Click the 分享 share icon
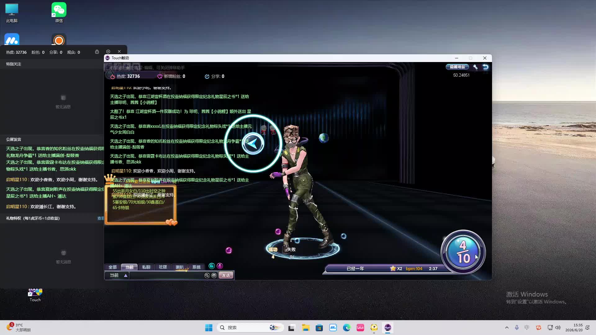This screenshot has height=335, width=596. tap(207, 77)
